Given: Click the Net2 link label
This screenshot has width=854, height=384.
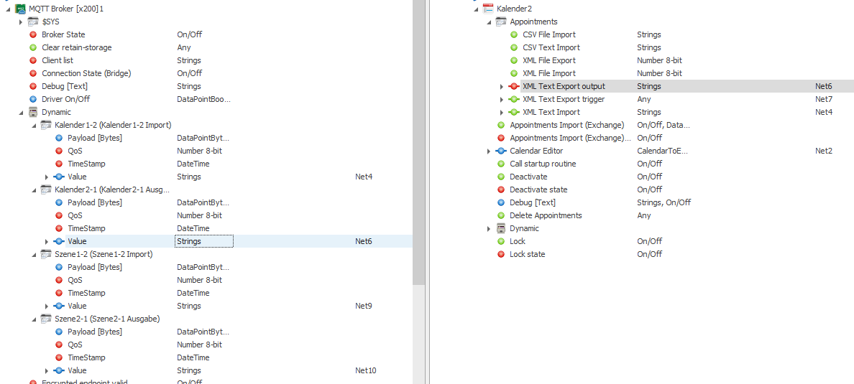Looking at the screenshot, I should [x=824, y=151].
